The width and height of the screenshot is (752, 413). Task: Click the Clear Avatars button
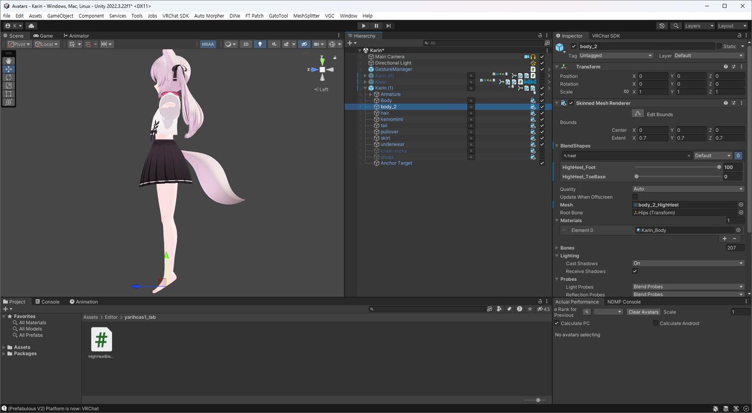tap(643, 312)
